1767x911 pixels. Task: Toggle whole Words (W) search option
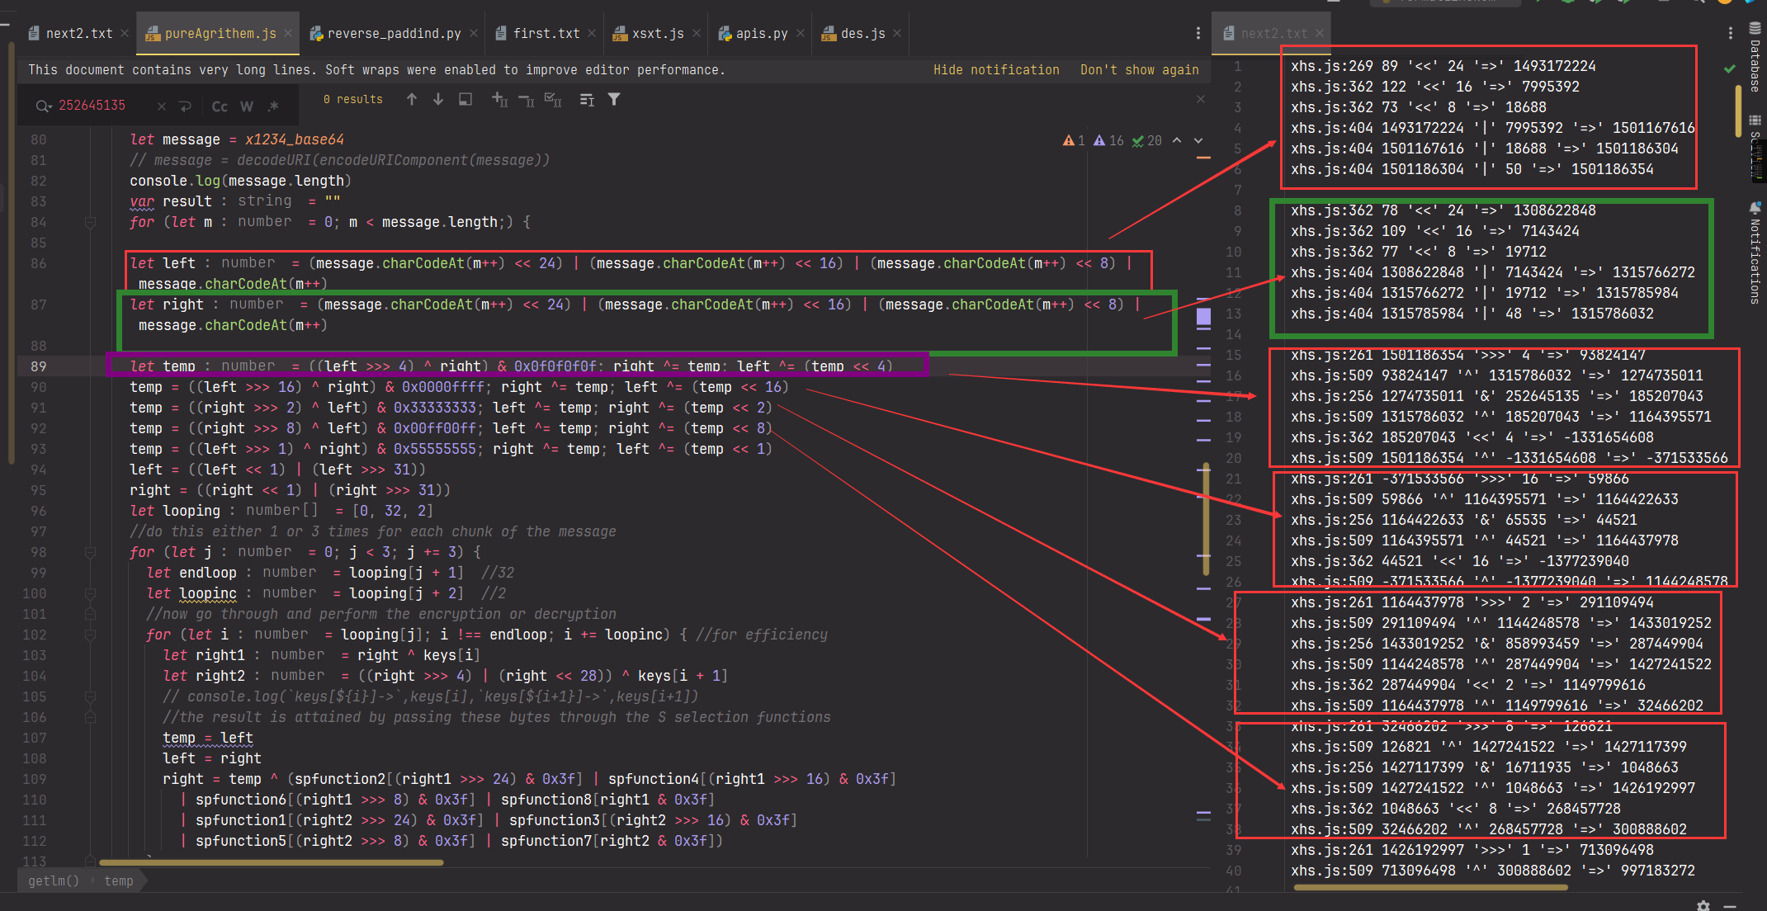[x=247, y=106]
